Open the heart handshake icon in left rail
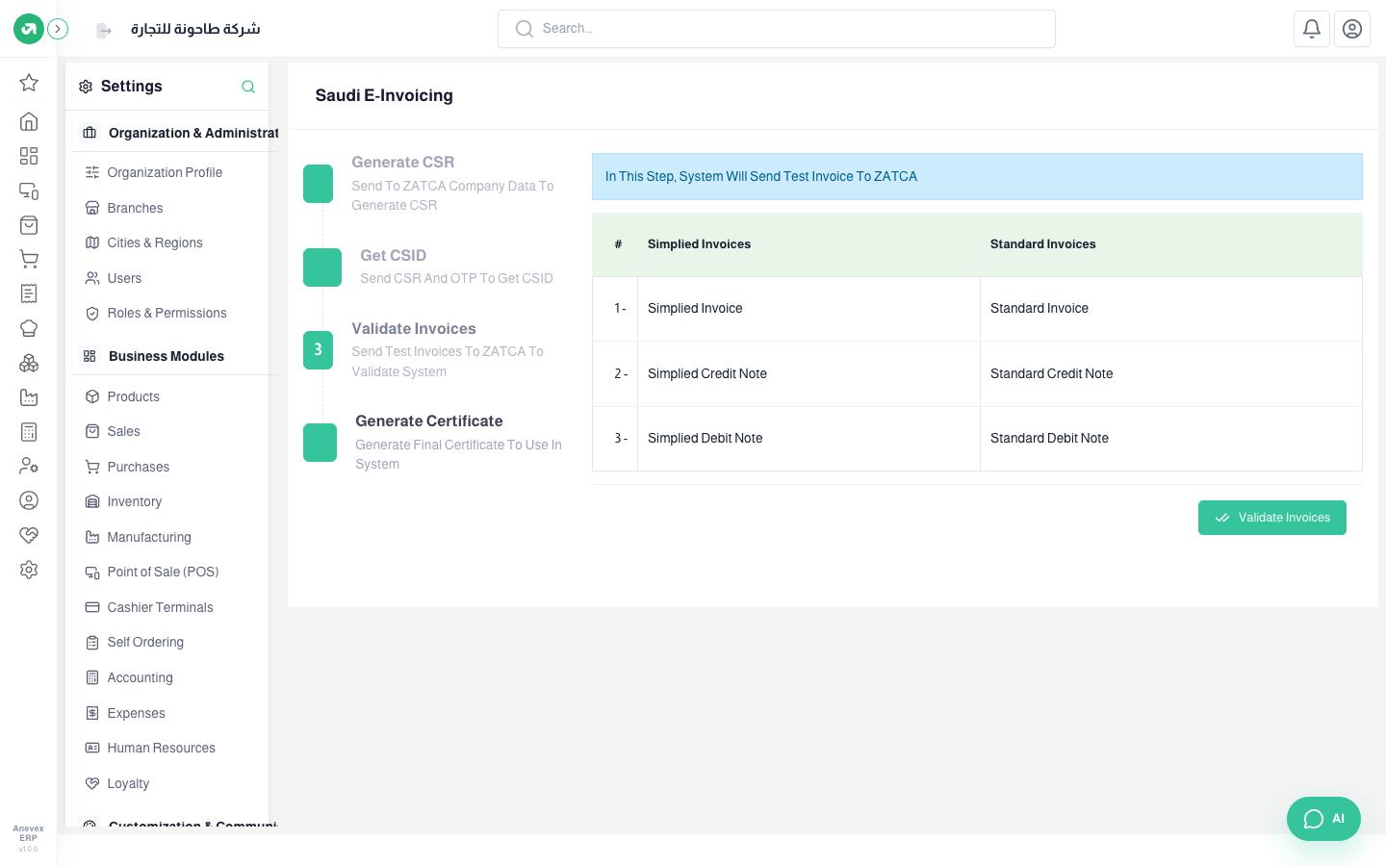 click(x=29, y=535)
